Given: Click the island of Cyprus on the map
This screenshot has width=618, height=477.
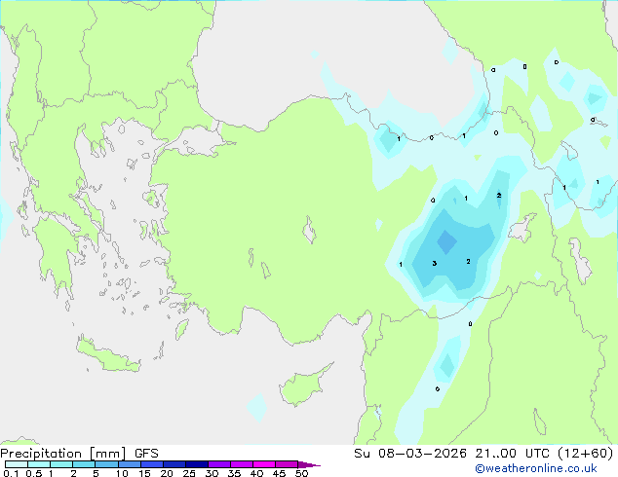Looking at the screenshot, I should [x=303, y=386].
